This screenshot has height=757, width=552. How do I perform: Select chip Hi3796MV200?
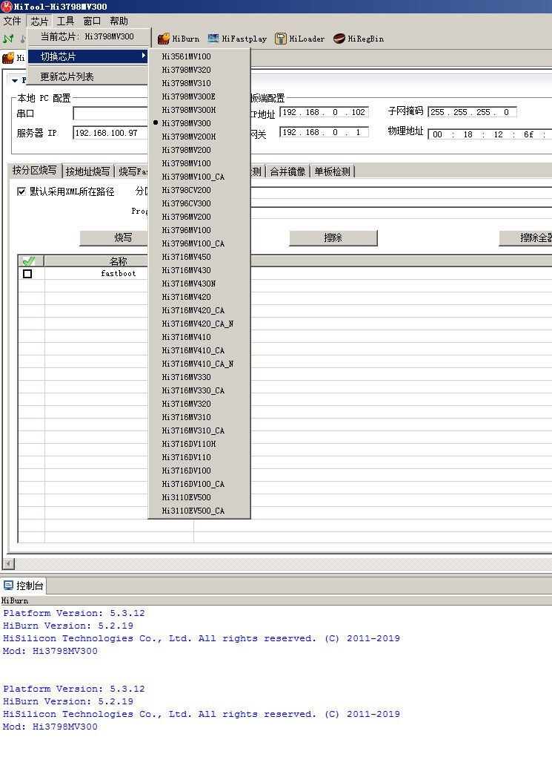[x=199, y=217]
